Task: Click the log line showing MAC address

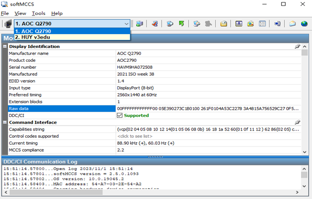Action: click(x=72, y=184)
